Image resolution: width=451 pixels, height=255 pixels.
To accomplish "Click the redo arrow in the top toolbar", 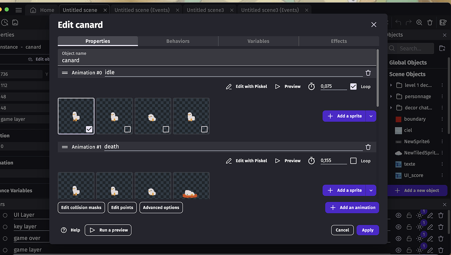I will click(x=408, y=22).
